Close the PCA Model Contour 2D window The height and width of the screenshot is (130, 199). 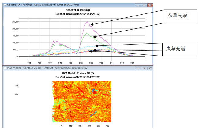click(150, 68)
